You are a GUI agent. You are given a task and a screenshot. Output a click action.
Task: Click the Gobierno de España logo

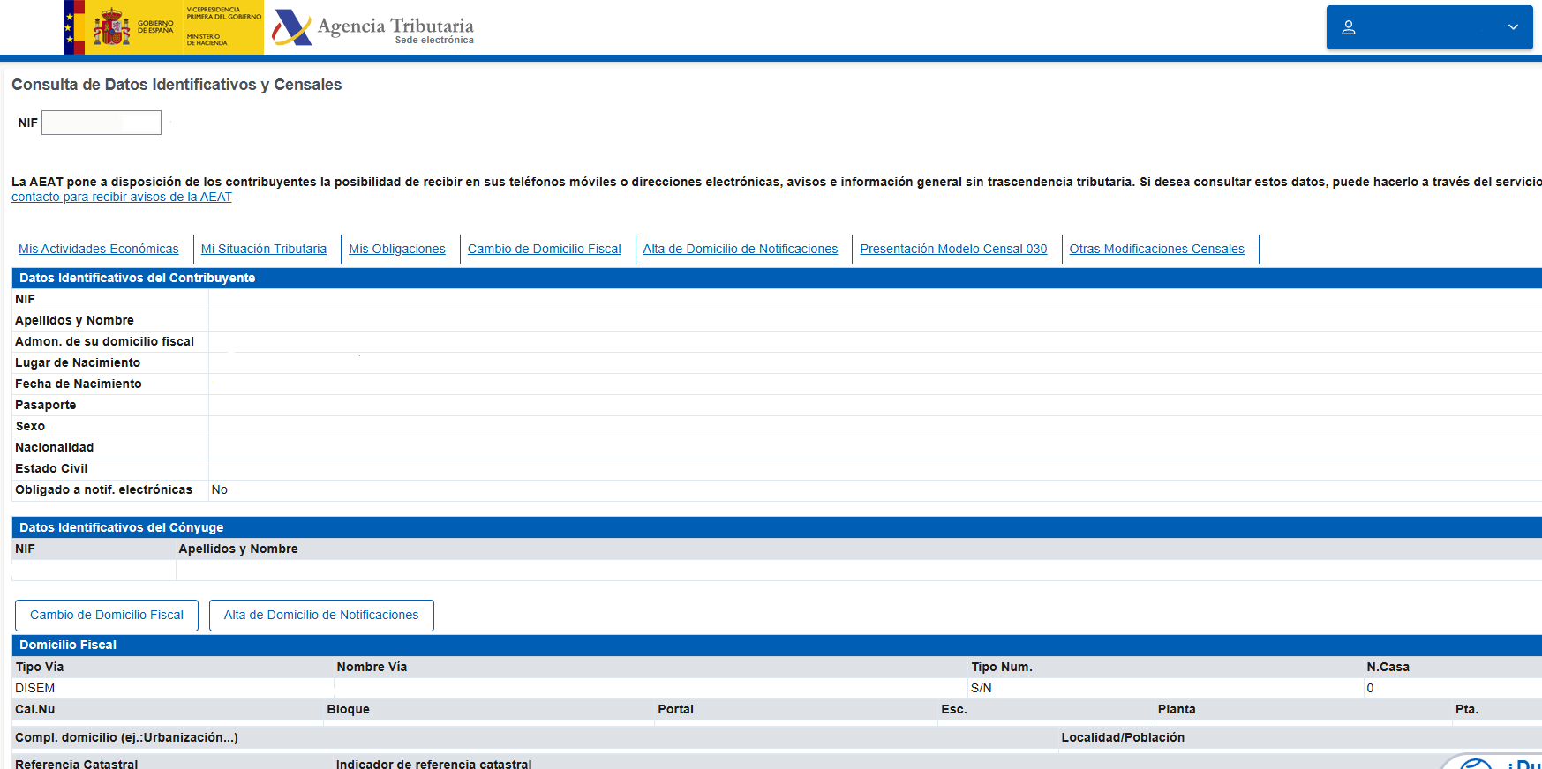point(163,27)
